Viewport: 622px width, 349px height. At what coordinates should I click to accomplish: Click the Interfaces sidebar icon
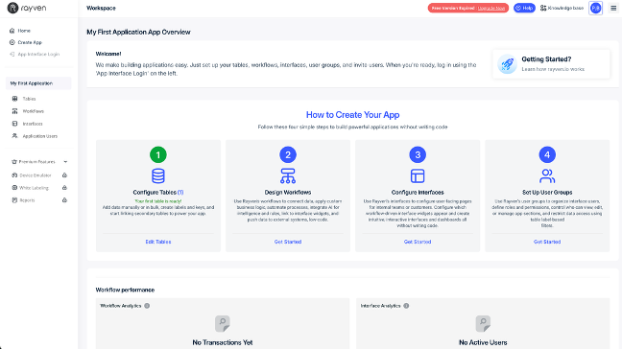click(x=14, y=124)
